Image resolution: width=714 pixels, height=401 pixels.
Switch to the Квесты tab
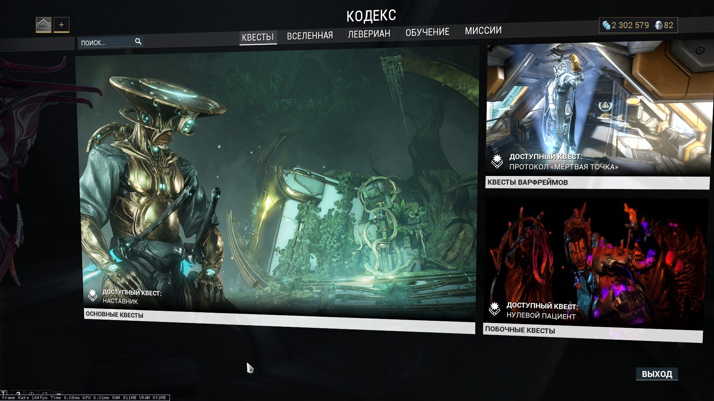point(258,37)
